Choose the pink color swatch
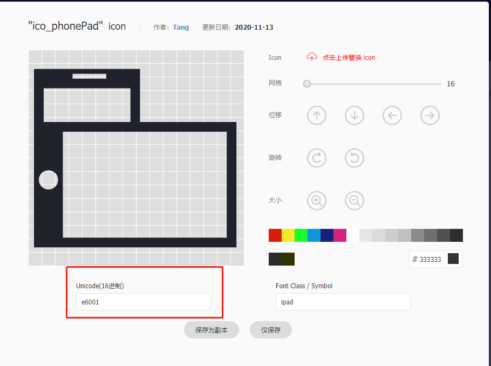Viewport: 491px width, 366px height. coord(341,235)
